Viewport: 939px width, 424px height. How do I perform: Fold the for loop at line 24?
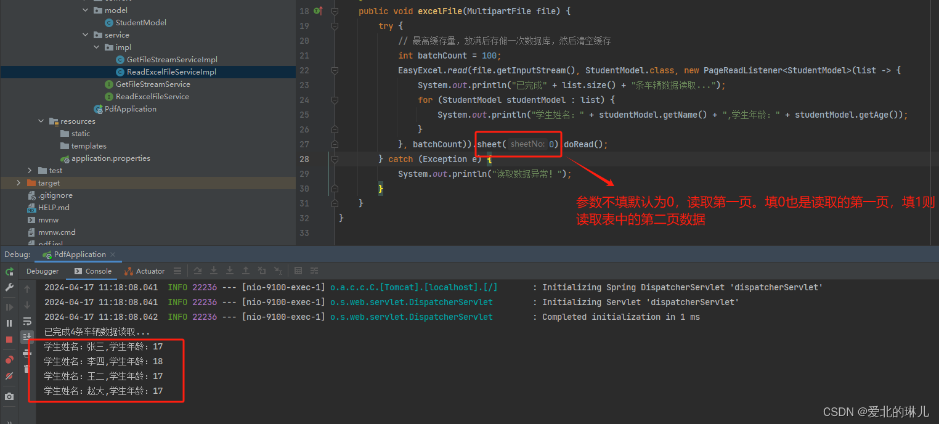(x=335, y=100)
